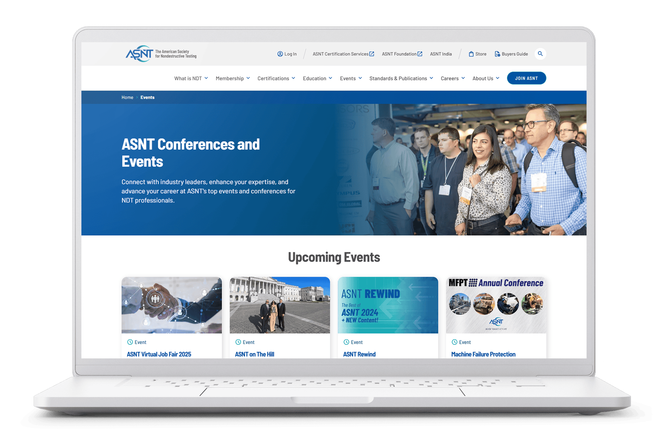Open the ASNT Virtual Job Fair 2025 title

click(x=159, y=354)
